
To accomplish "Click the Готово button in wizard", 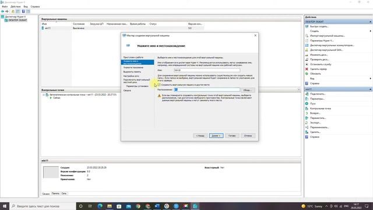I will pyautogui.click(x=232, y=136).
